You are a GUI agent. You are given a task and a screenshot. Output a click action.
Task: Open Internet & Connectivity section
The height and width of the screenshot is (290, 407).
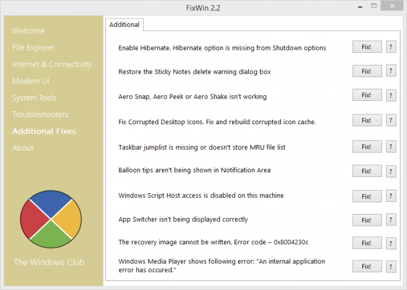tap(52, 64)
